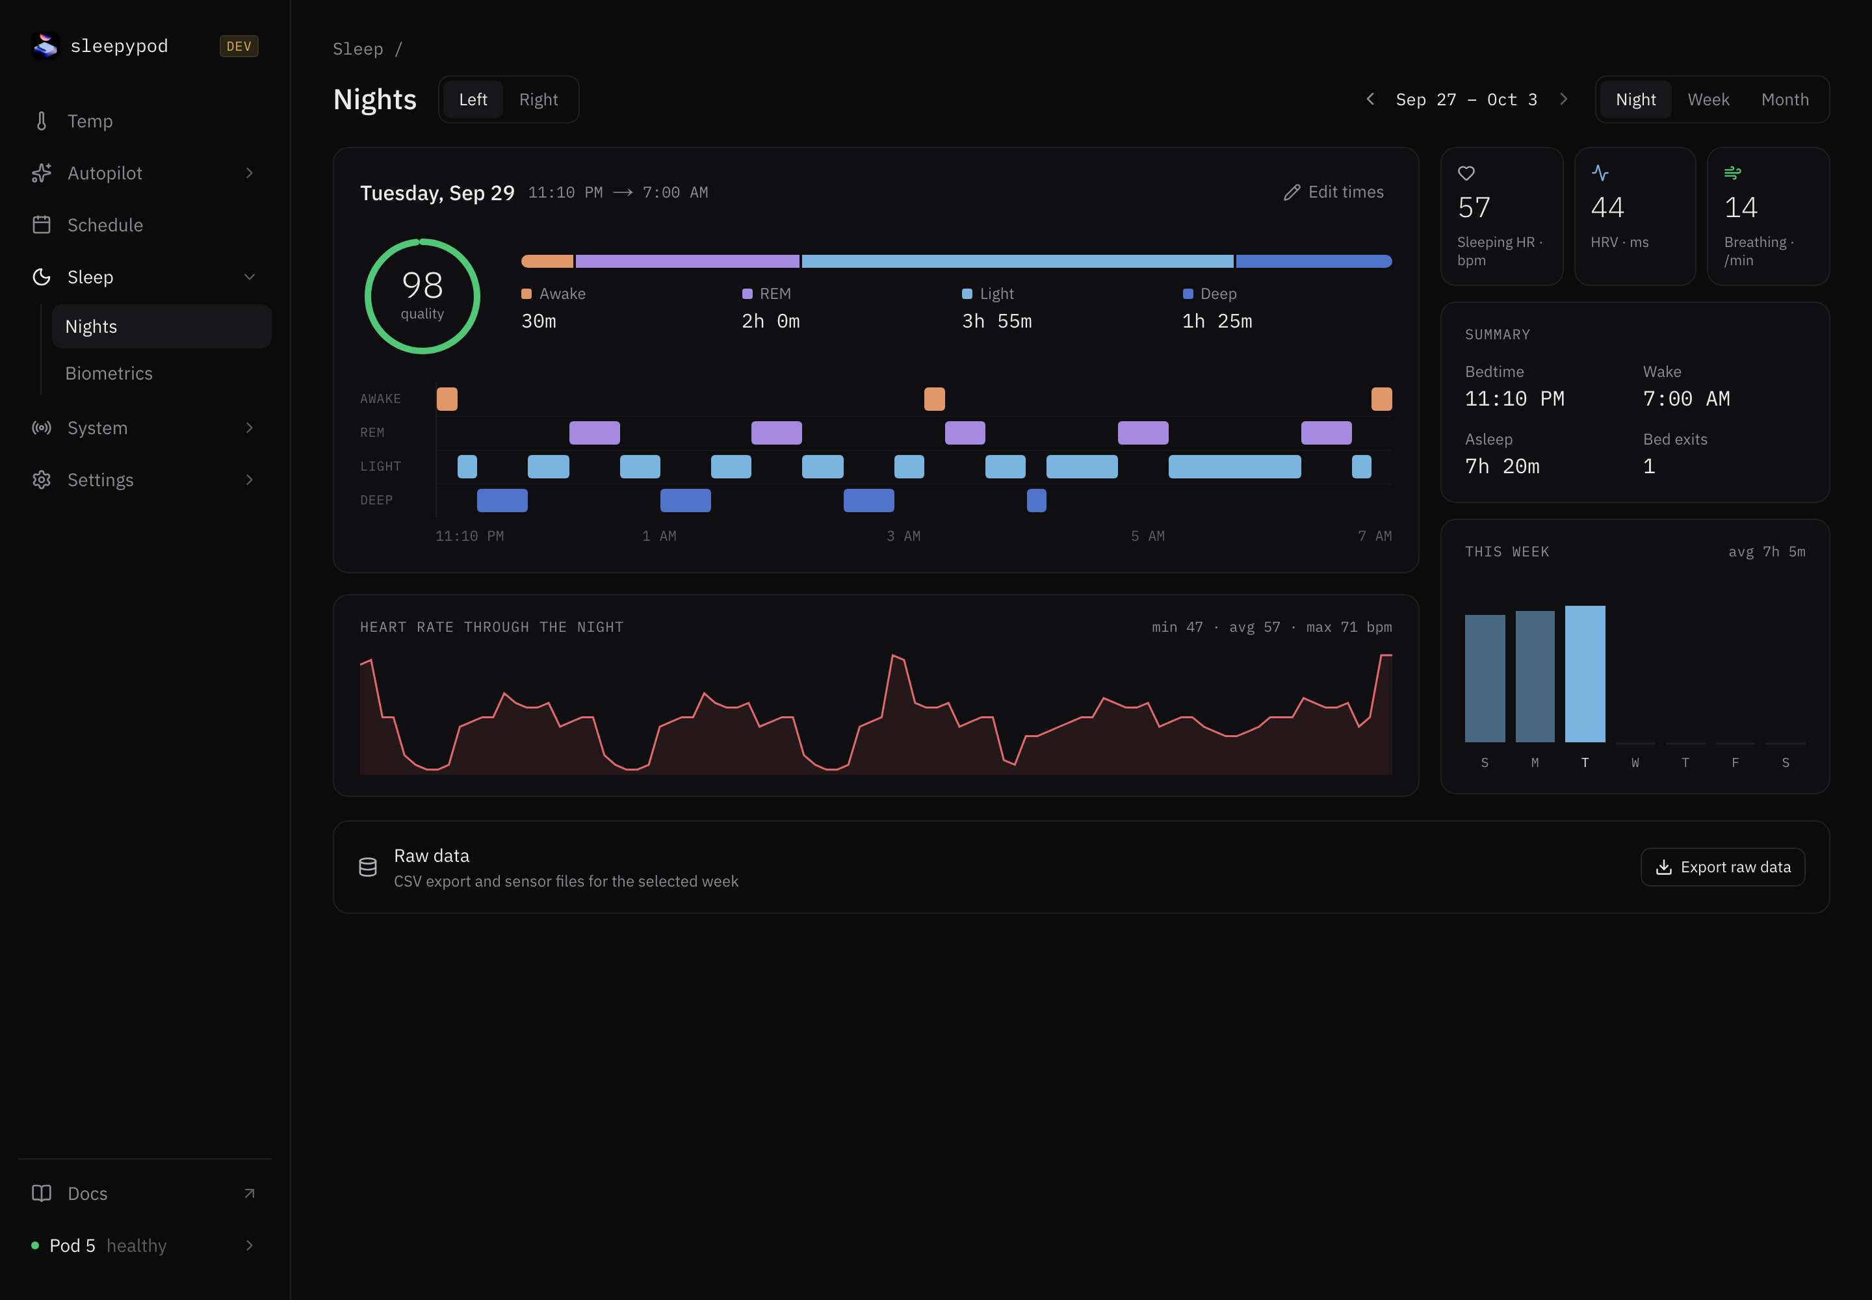Click Export raw data button
The image size is (1872, 1300).
coord(1723,868)
